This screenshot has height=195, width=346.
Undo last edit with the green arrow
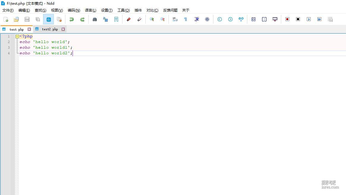[72, 19]
